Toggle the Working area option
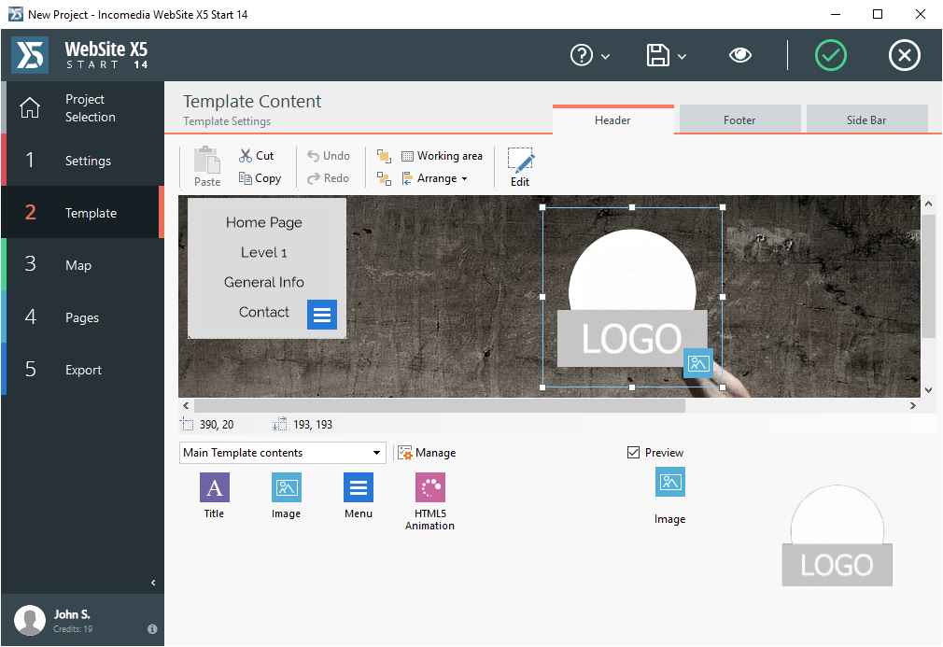Image resolution: width=943 pixels, height=647 pixels. point(442,156)
